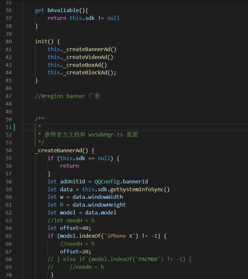Click the windowWidth property
Screen dimensions: 248x279
pos(105,197)
